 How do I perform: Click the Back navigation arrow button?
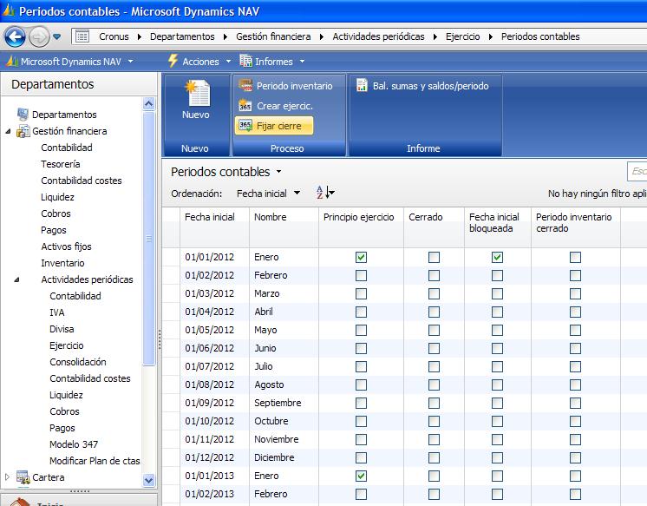point(15,36)
